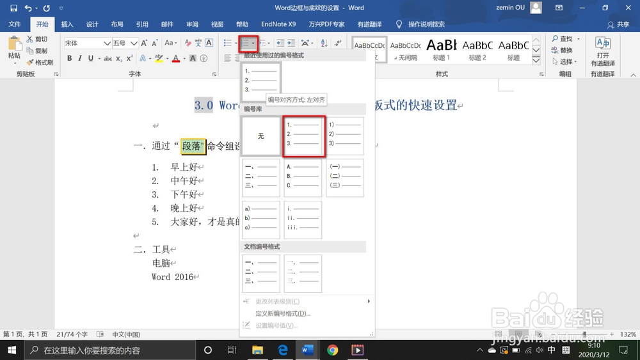
Task: Click the bullet list icon
Action: 228,43
